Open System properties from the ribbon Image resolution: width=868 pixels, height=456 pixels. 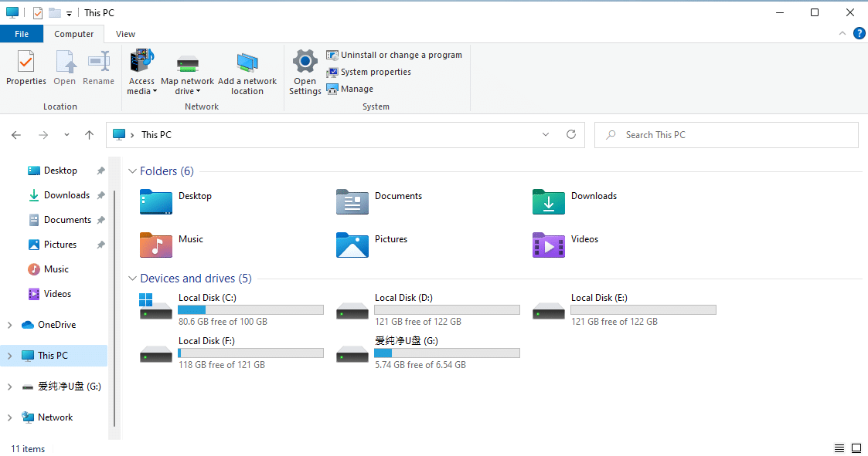click(369, 72)
